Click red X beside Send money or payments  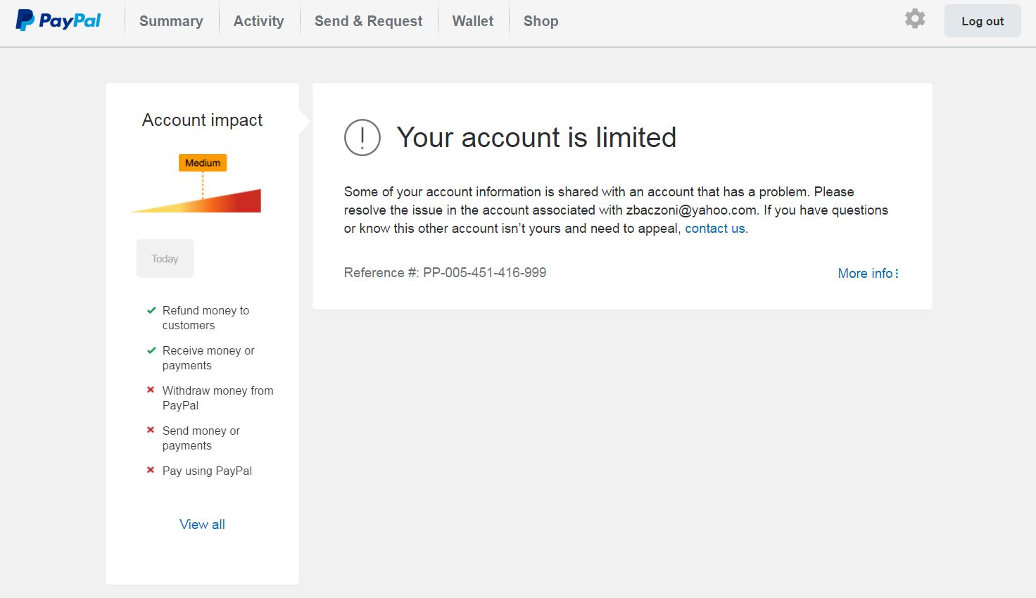(151, 430)
